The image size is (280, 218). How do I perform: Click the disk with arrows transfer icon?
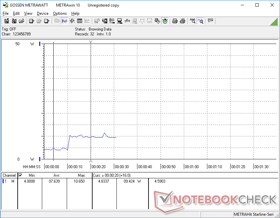[105, 21]
